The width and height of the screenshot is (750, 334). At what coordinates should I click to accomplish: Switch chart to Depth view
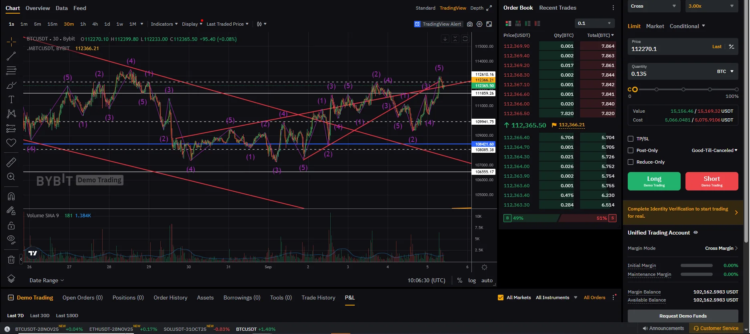click(477, 8)
